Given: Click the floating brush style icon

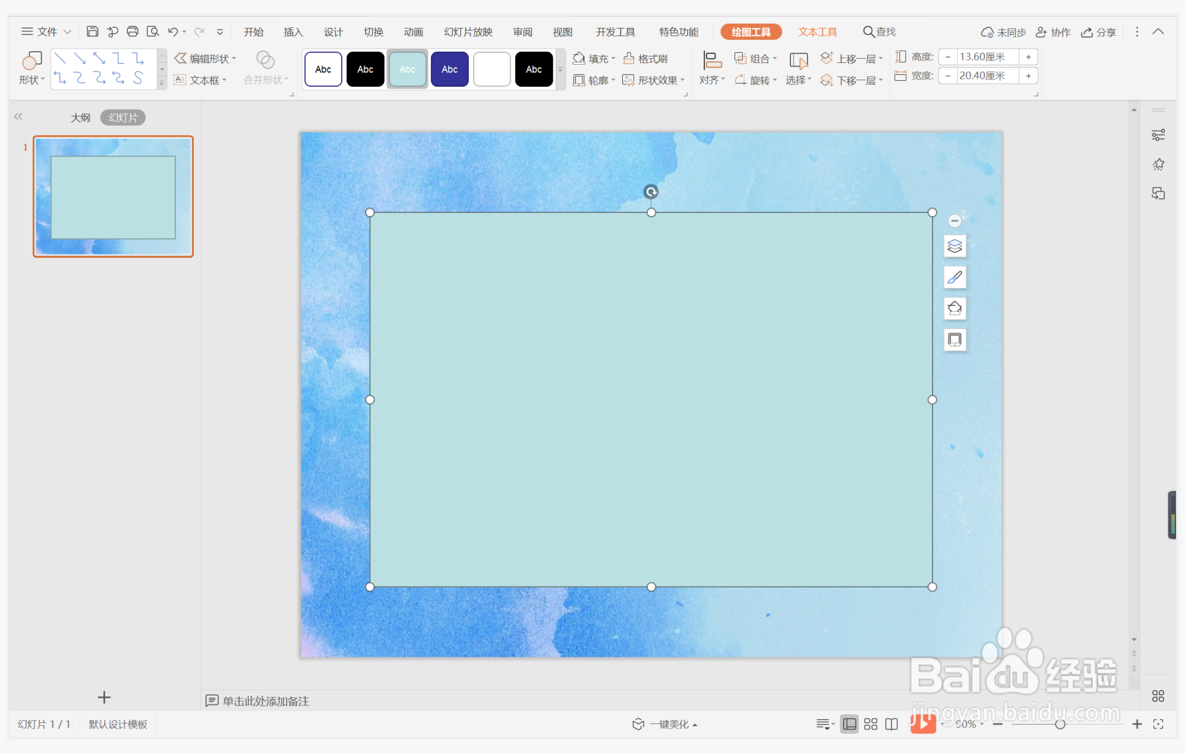Looking at the screenshot, I should [x=954, y=277].
